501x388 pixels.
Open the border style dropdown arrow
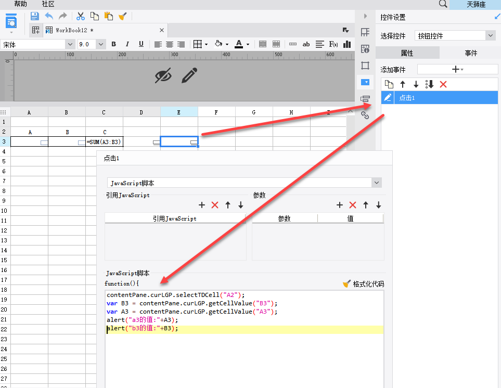coord(207,44)
